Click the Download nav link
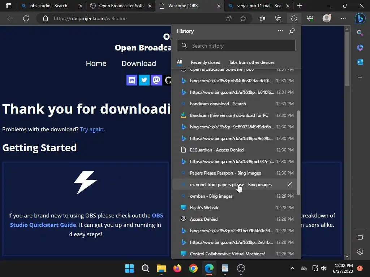 coord(139,63)
